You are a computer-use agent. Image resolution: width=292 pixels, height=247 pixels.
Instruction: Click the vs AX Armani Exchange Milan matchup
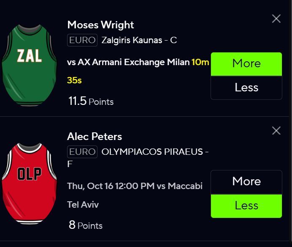pos(128,62)
